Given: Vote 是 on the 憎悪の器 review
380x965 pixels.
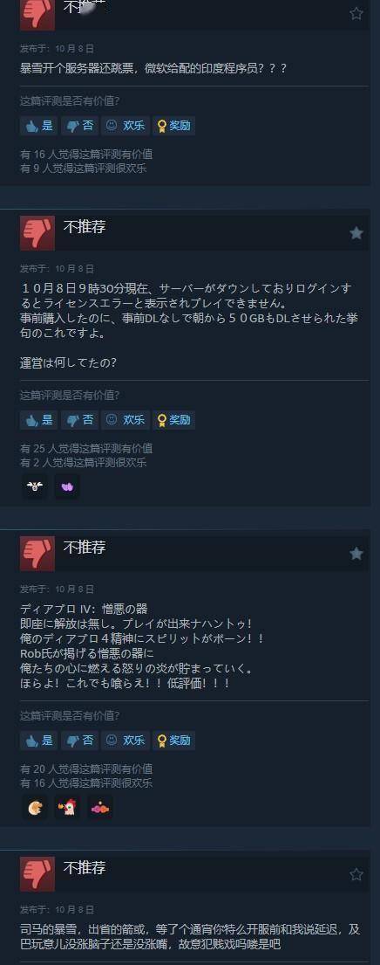Looking at the screenshot, I should tap(38, 741).
